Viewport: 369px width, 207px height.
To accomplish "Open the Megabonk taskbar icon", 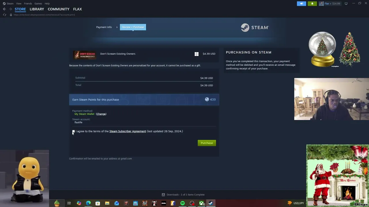I will pos(145,203).
